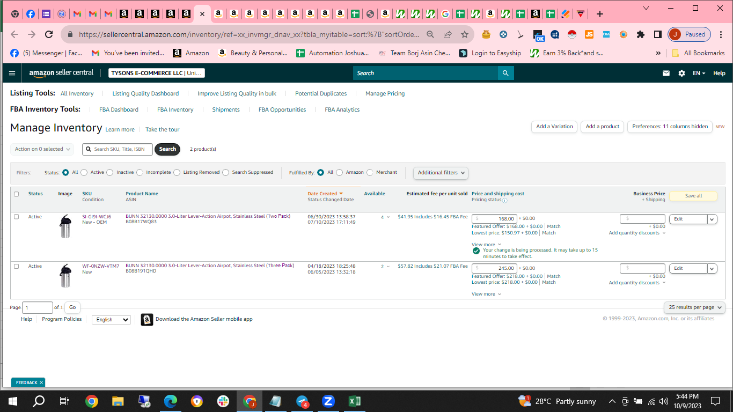The width and height of the screenshot is (733, 412).
Task: Click the share icon in the address bar
Action: pos(448,34)
